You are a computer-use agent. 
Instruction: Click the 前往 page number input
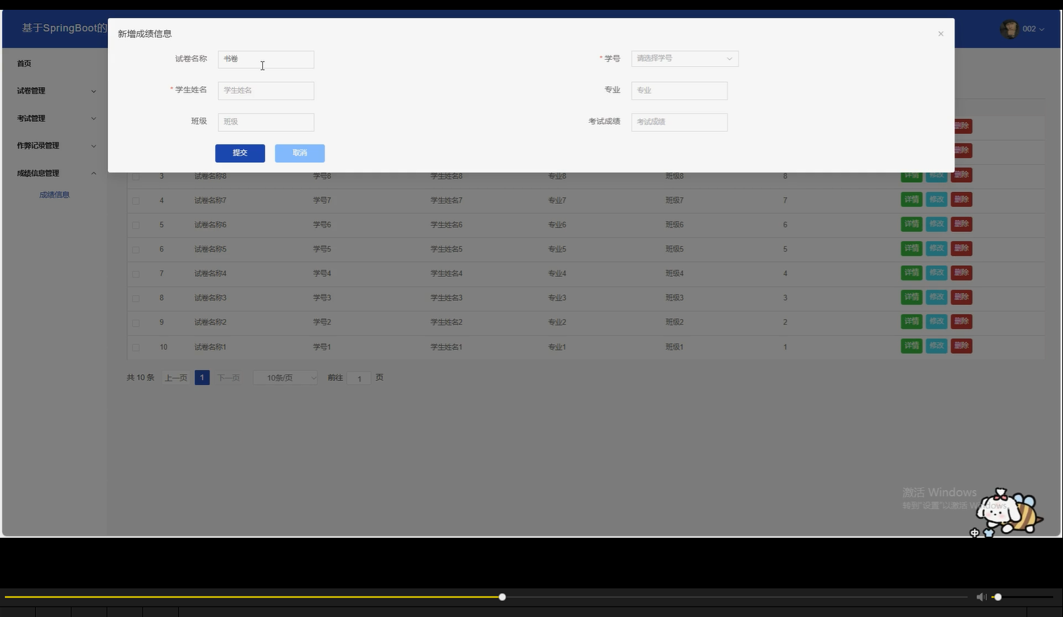[x=359, y=379]
